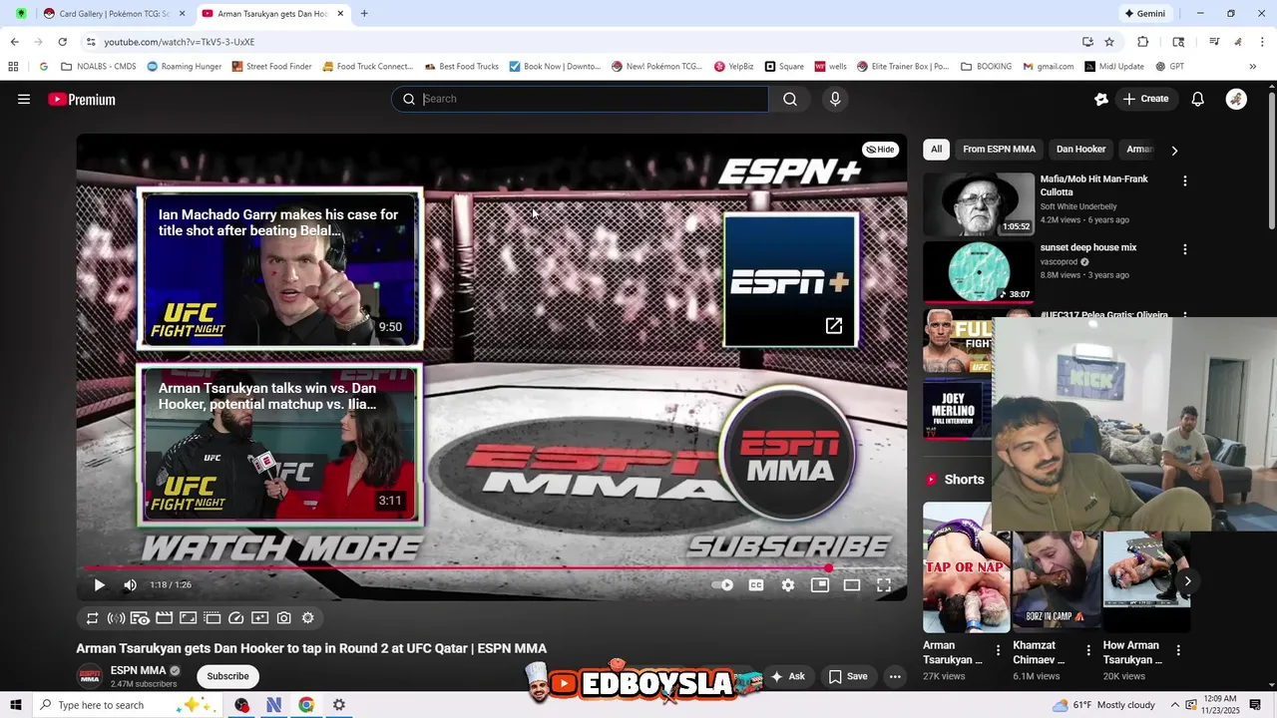Select the From ESPN MMA chip

999,150
